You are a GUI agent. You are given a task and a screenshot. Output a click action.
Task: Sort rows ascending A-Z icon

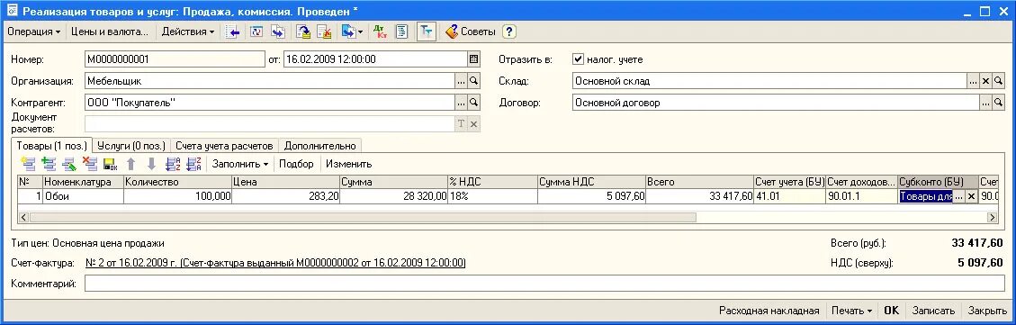tap(173, 164)
